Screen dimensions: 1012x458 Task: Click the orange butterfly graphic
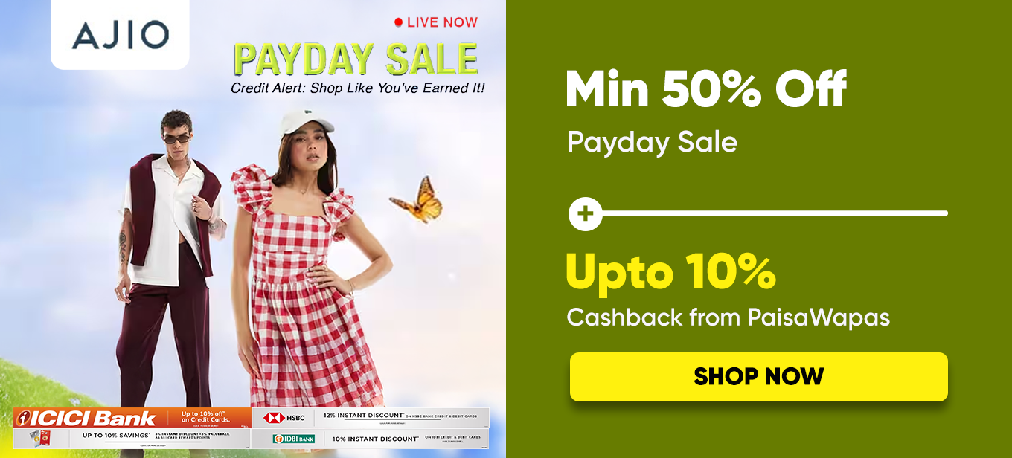(x=416, y=199)
